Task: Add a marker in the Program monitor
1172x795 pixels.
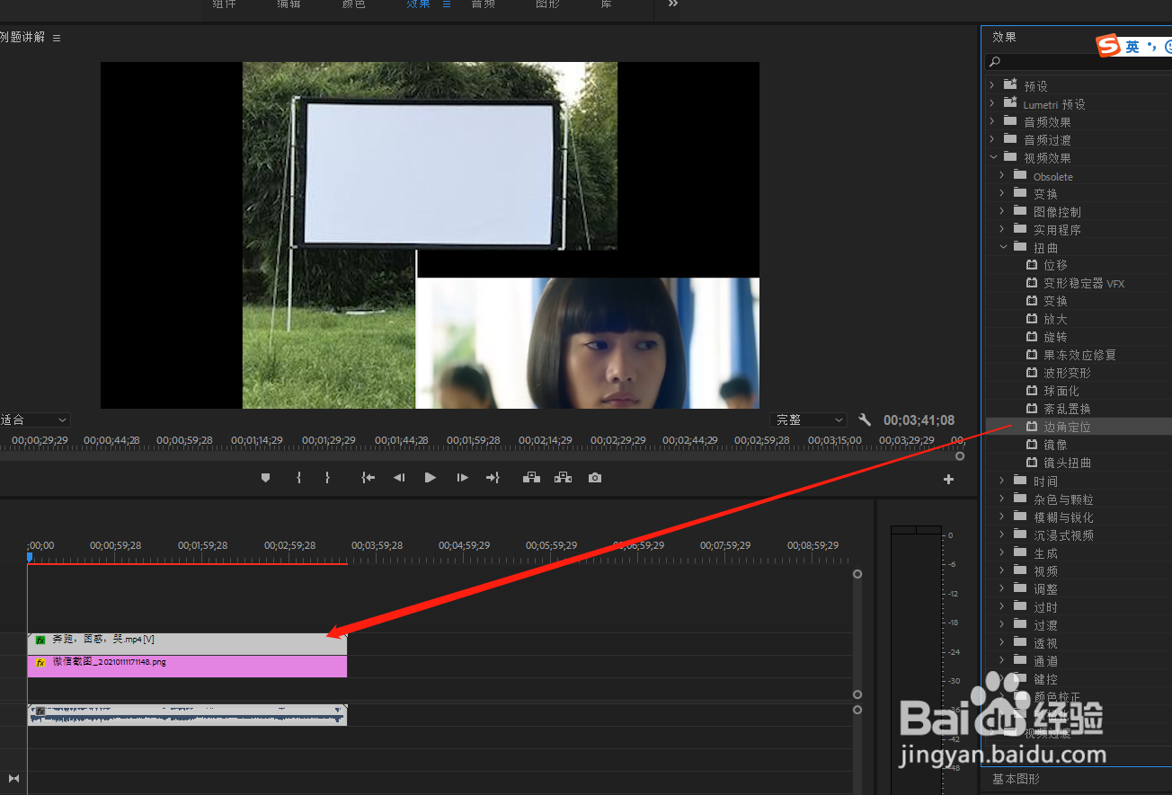Action: pyautogui.click(x=265, y=478)
